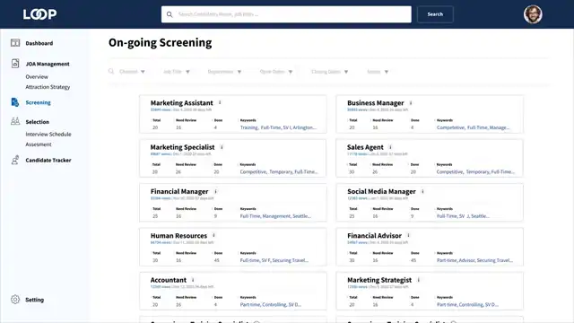Screen dimensions: 574x323
Task: Click Marketing Specialist Need Review count 26
Action: pos(178,171)
